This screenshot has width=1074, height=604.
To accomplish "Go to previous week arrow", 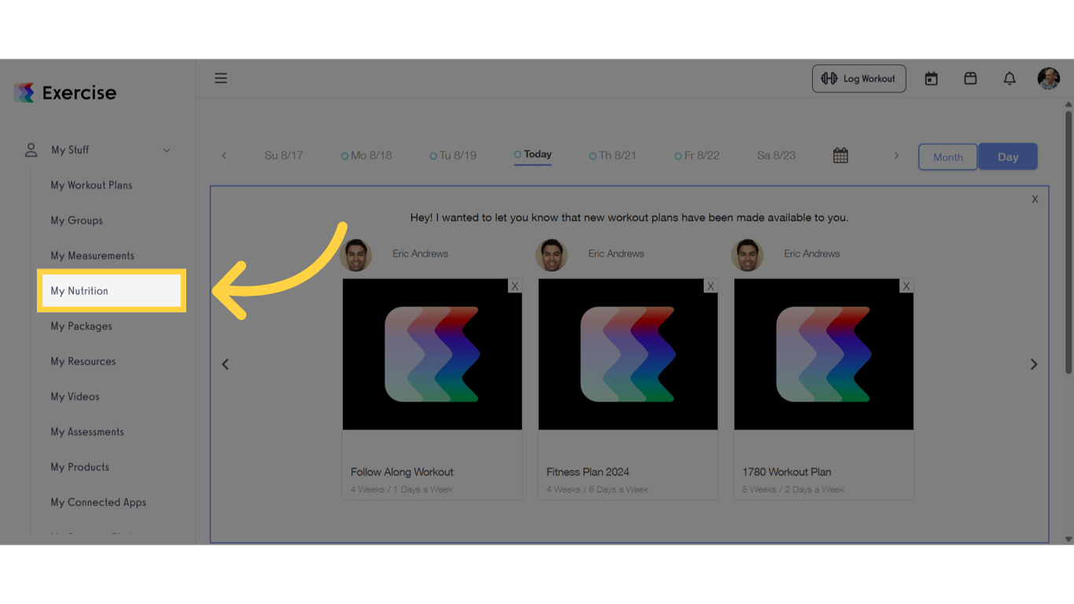I will 224,156.
